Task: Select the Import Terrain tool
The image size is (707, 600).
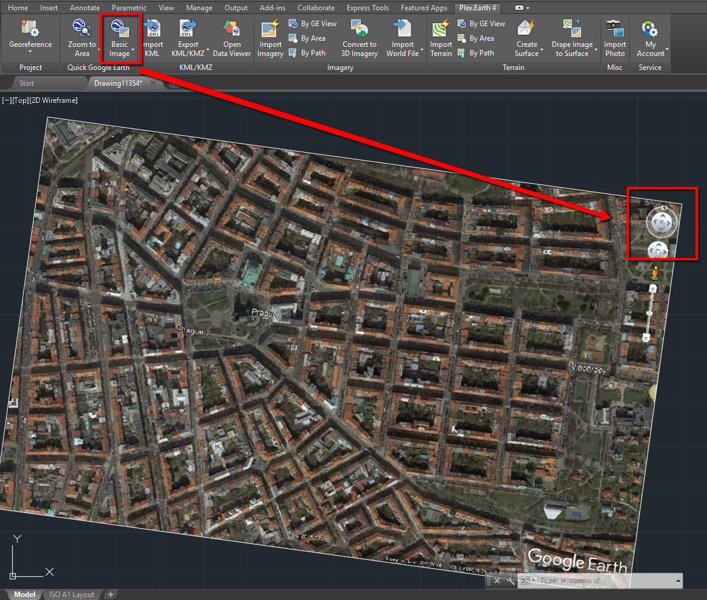Action: point(441,38)
